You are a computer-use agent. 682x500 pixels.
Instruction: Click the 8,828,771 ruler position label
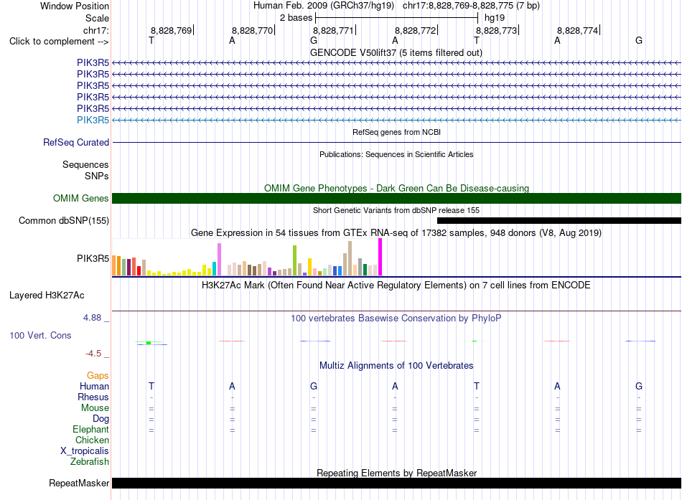point(333,30)
